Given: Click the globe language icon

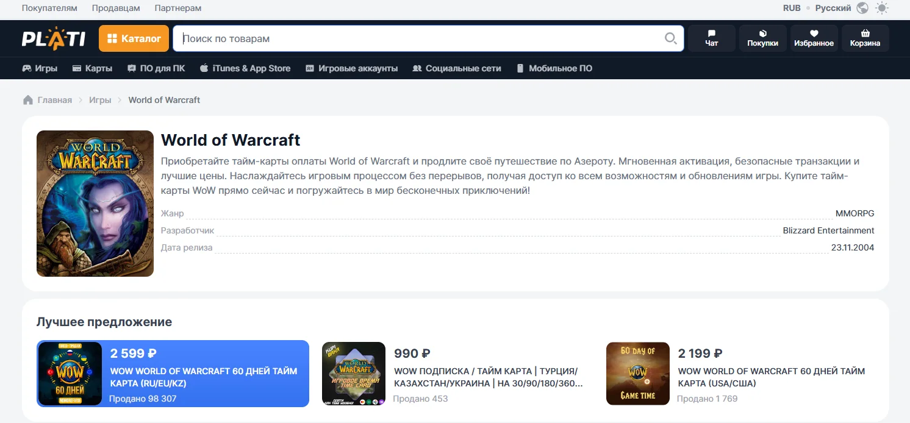Looking at the screenshot, I should point(862,8).
